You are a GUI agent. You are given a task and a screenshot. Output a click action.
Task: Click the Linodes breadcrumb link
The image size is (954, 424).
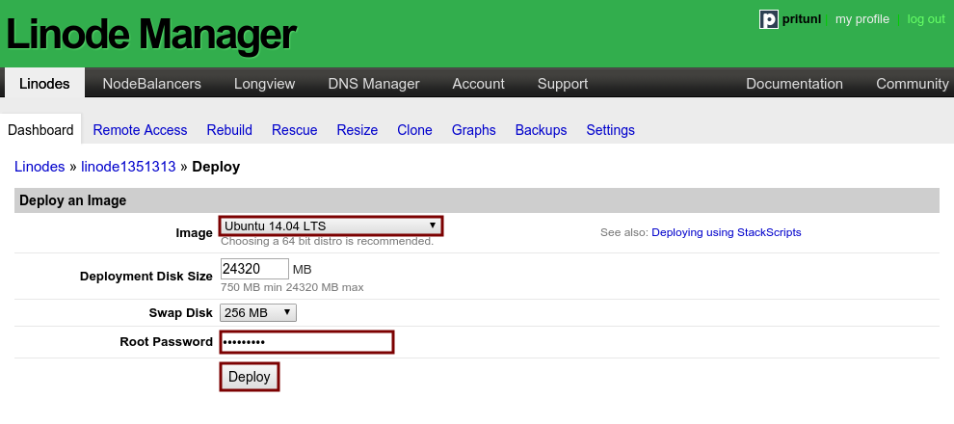coord(40,167)
